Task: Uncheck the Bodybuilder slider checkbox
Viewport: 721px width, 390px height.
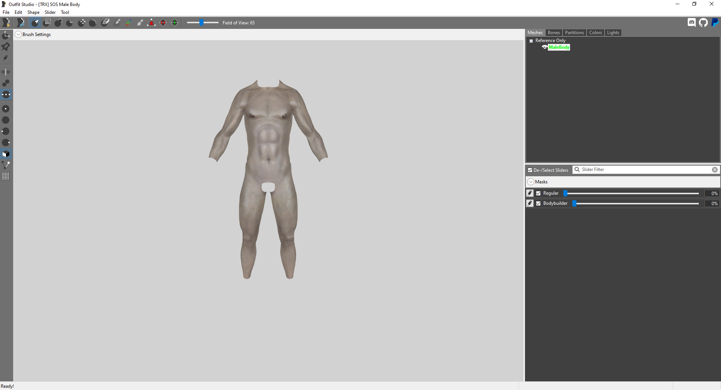Action: (538, 204)
